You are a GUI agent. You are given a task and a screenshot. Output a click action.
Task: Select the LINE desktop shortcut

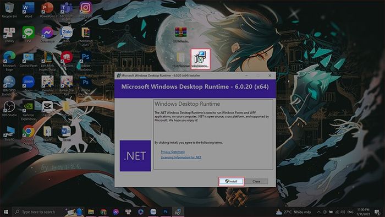coord(28,34)
